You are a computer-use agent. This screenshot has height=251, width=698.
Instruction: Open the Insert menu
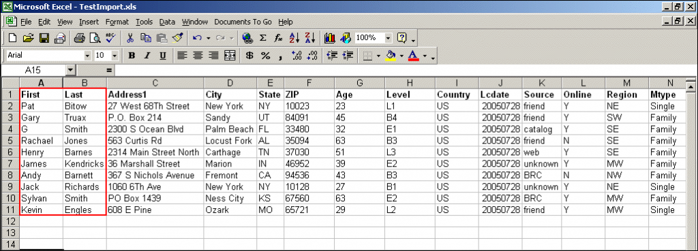click(89, 22)
